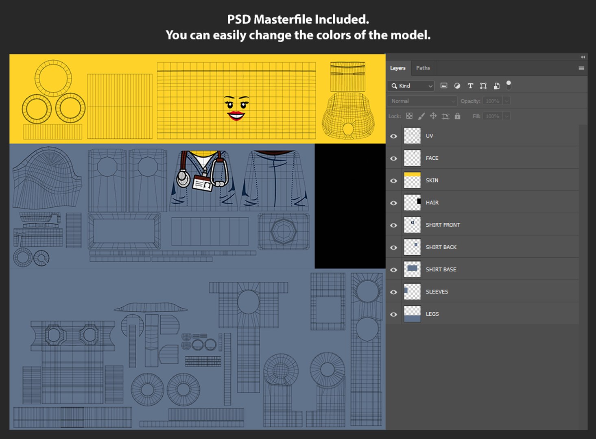596x439 pixels.
Task: Click the smiling face on the texture canvas
Action: click(x=236, y=108)
